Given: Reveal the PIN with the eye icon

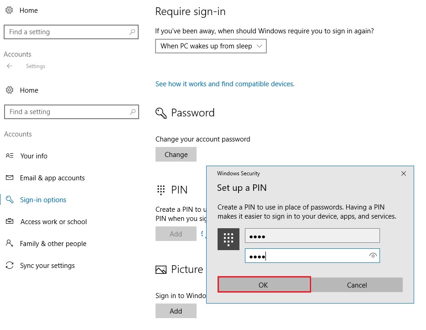Looking at the screenshot, I should point(373,256).
